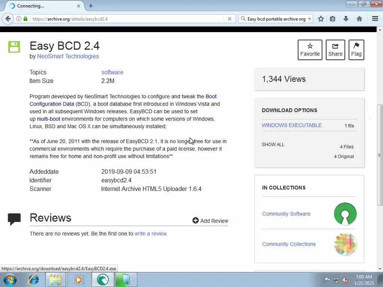Select the Connecting... tab
Screen dimensions: 383x287
[x=44, y=6]
